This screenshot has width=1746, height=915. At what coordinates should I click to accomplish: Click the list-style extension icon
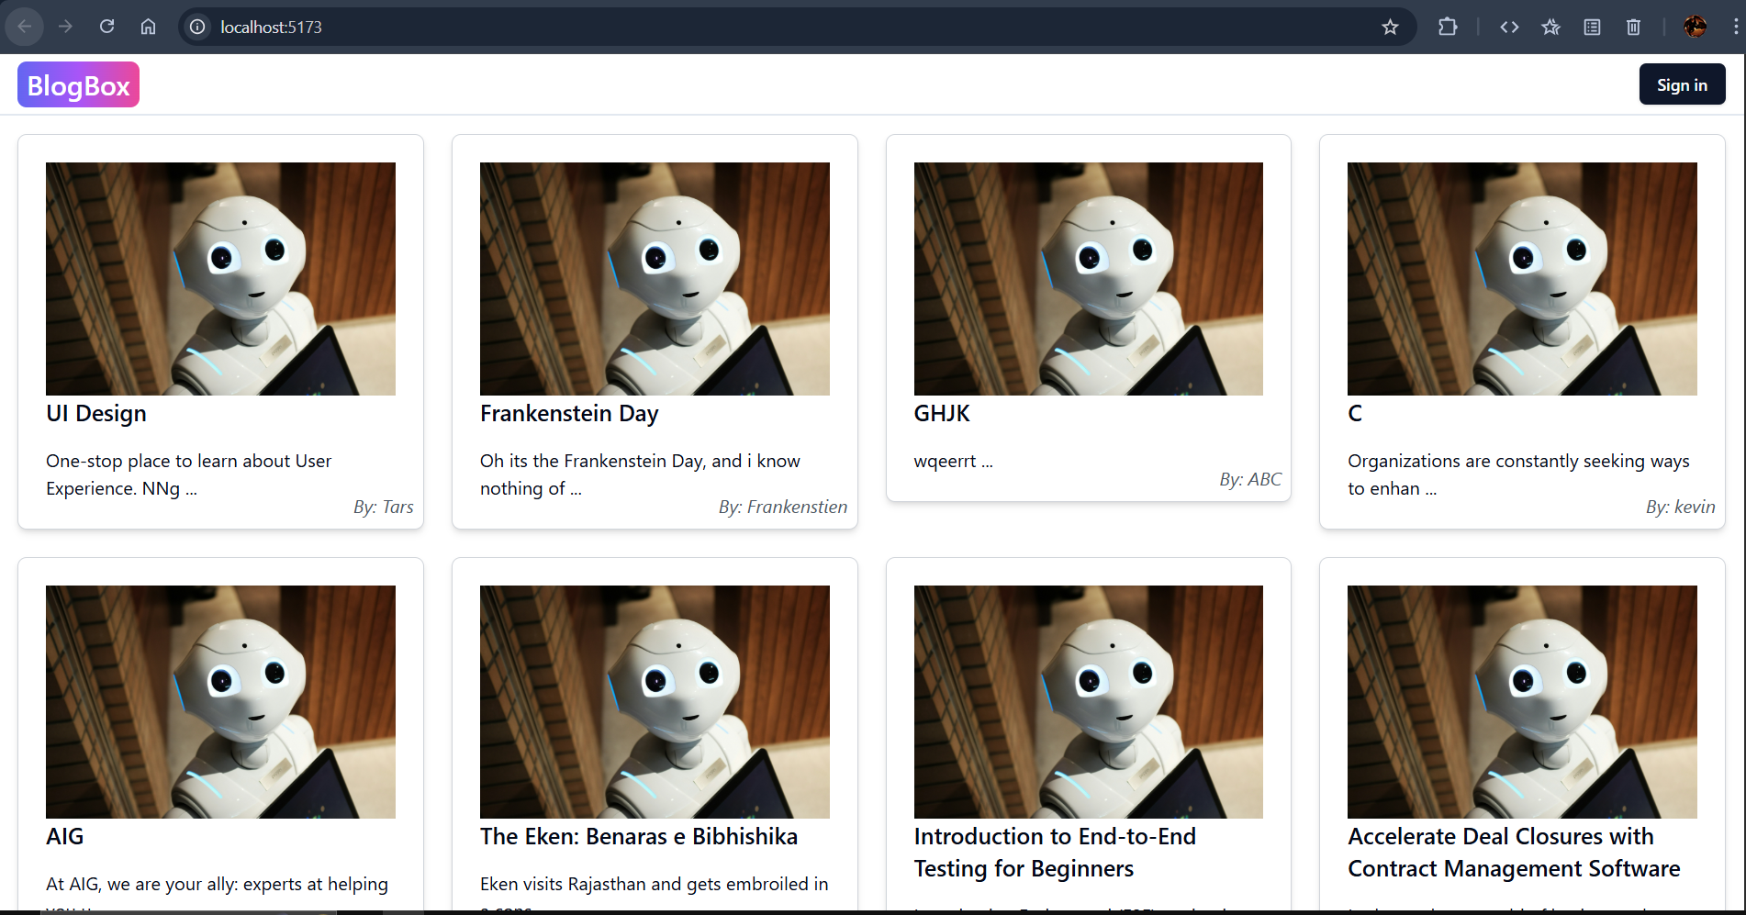(x=1592, y=27)
